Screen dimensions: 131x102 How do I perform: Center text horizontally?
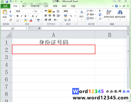click(50, 16)
